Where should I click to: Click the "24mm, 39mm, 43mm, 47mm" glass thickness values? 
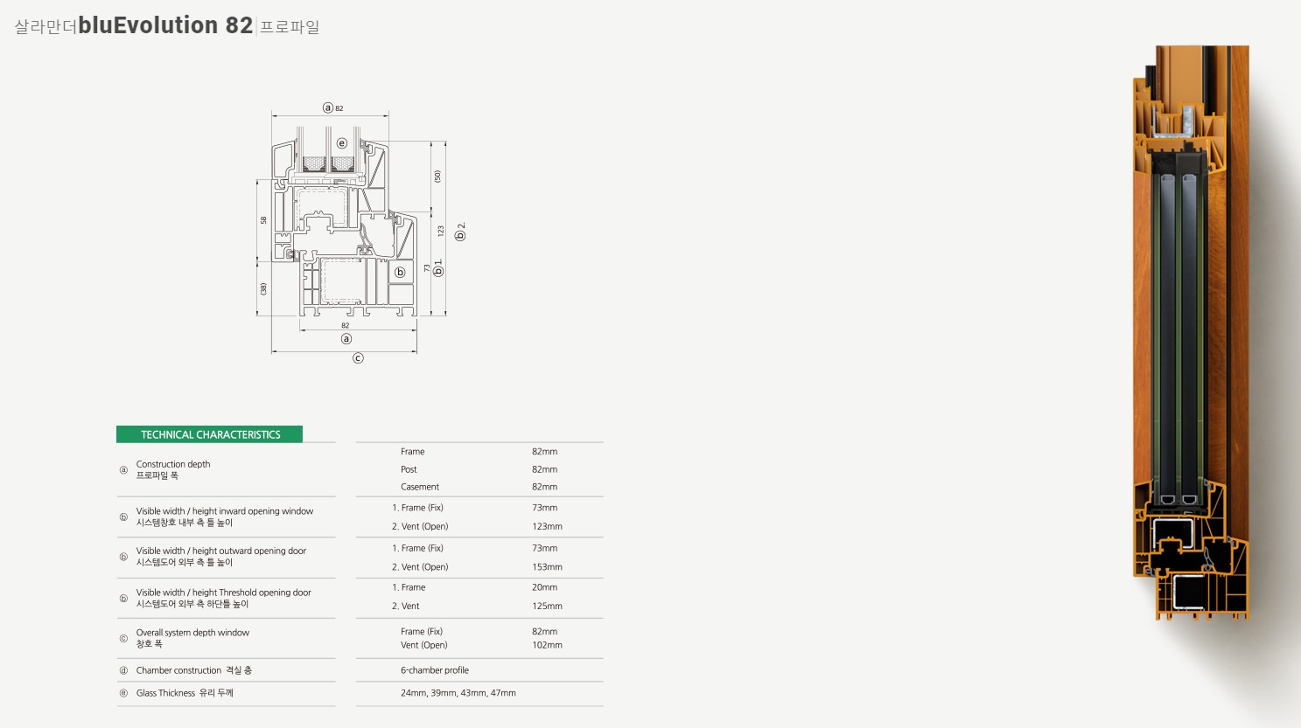pos(458,693)
